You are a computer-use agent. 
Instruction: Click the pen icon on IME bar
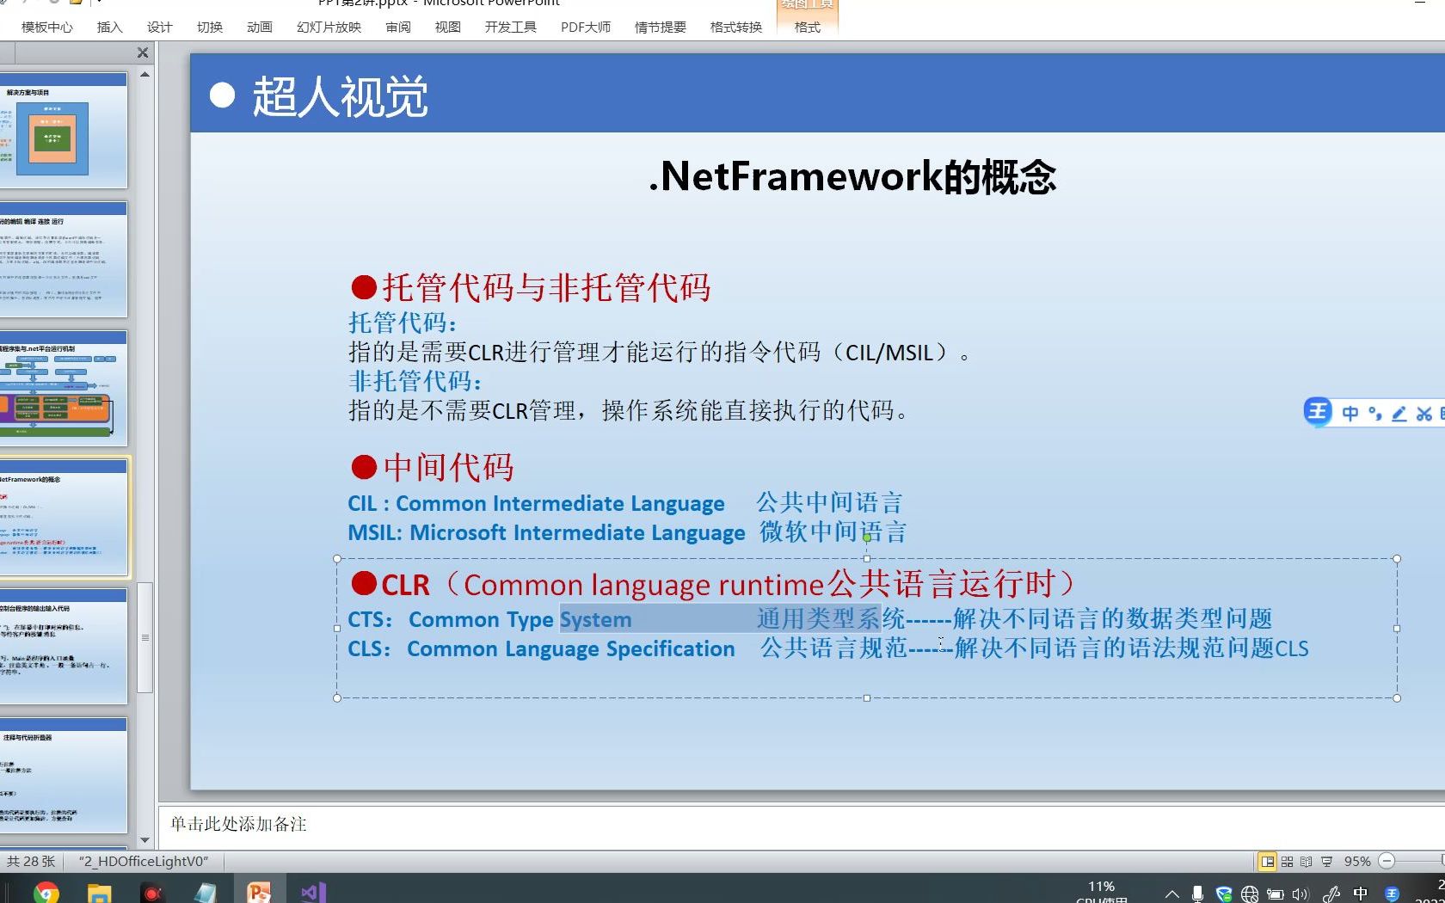1399,414
